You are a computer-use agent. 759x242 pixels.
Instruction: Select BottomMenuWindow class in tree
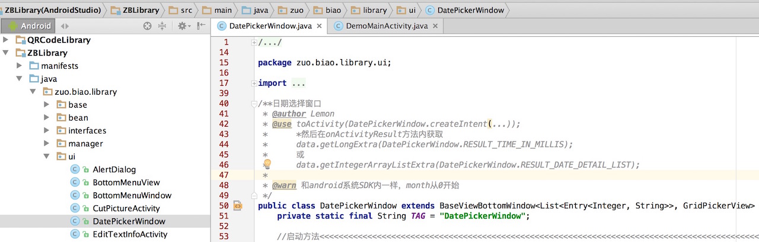(x=132, y=195)
